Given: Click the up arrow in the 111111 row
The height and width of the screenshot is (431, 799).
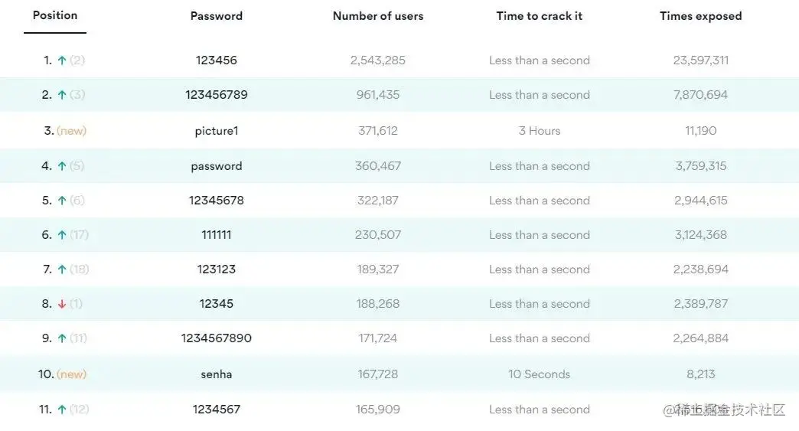Looking at the screenshot, I should [x=62, y=235].
